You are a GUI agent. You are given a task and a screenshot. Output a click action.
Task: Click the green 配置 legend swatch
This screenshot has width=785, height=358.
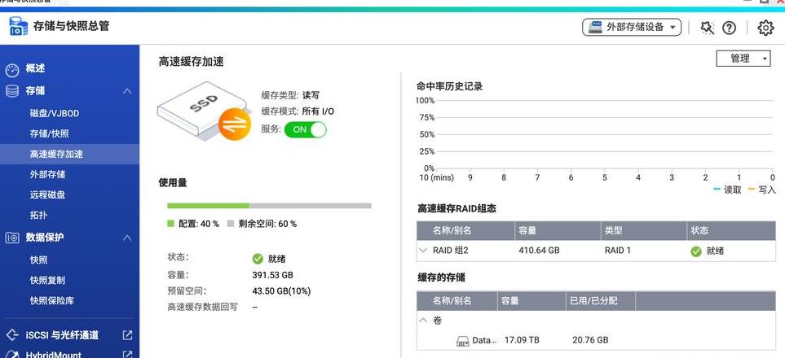[x=170, y=224]
